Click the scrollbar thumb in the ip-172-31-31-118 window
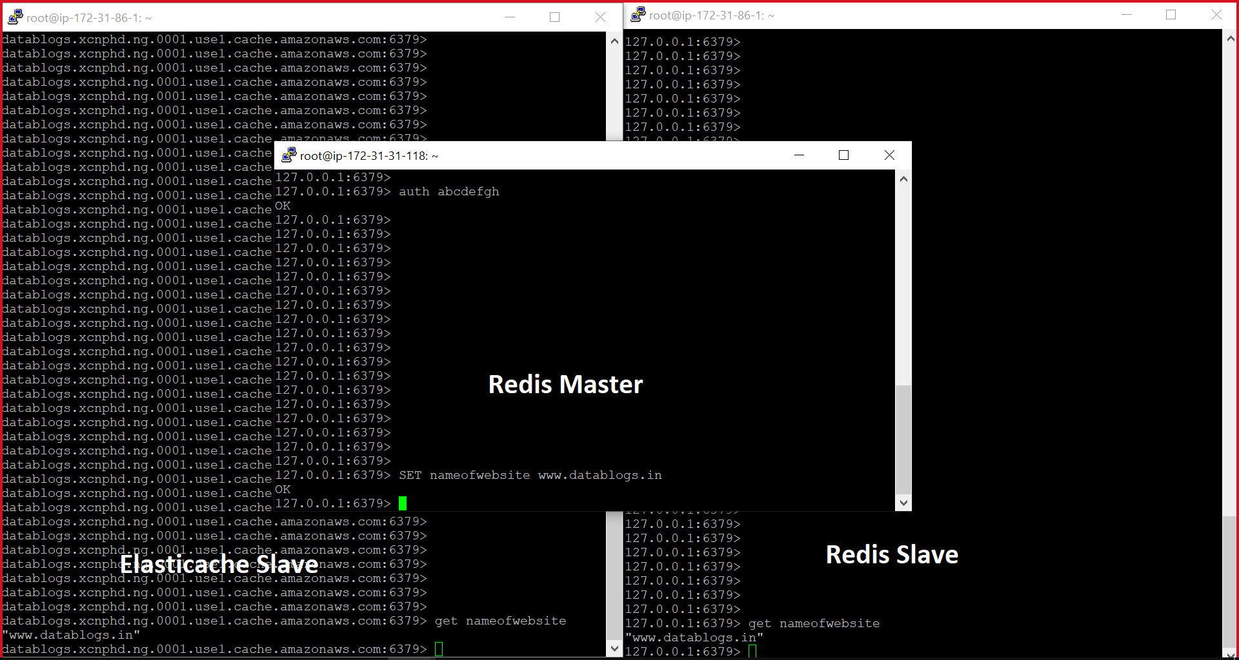Screen dimensions: 1239x660 [903, 440]
